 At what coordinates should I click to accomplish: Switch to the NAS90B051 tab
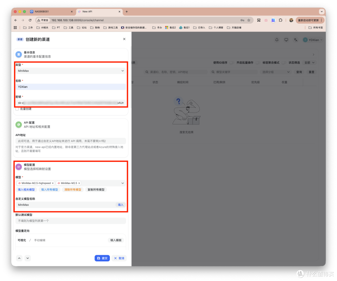[x=51, y=12]
